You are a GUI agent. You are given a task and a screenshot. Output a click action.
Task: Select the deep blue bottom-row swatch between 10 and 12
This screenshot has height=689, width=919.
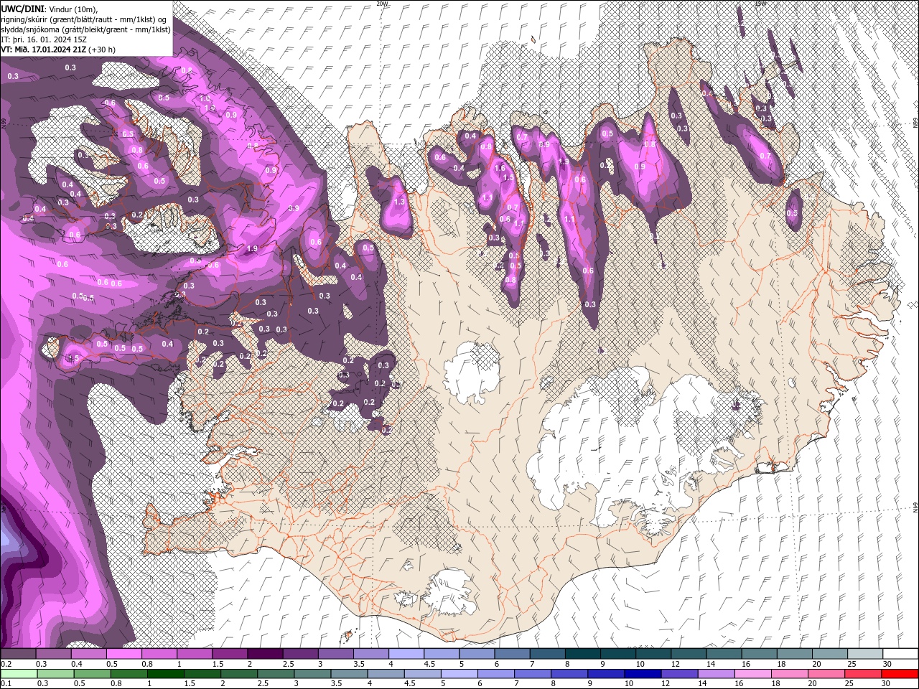pyautogui.click(x=643, y=674)
